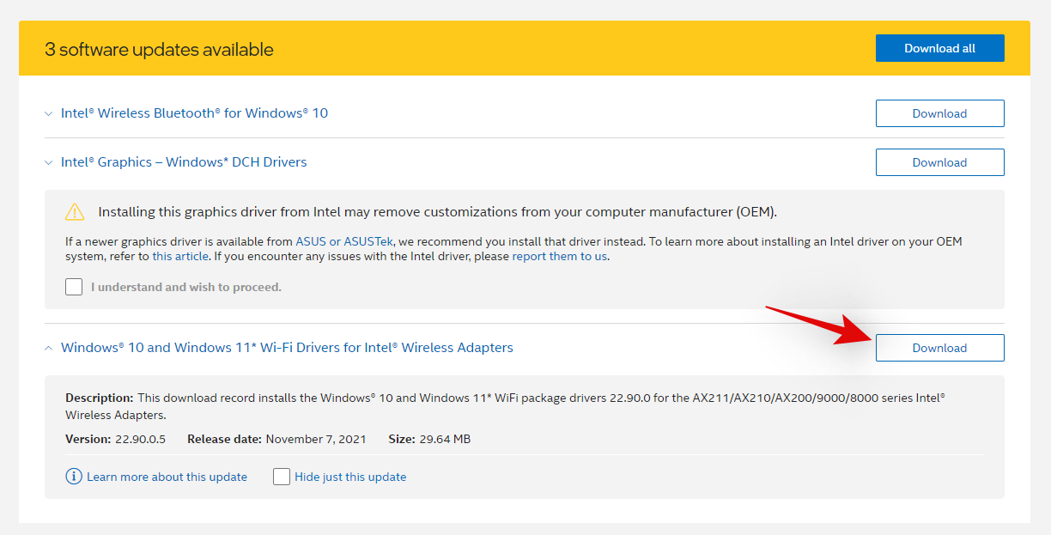Enable Hide just this update
The width and height of the screenshot is (1051, 535).
click(x=282, y=476)
